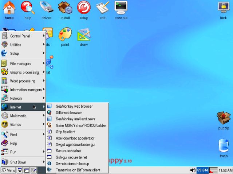233x174 pixels.
Task: Click the speaker volume tray icon
Action: pyautogui.click(x=193, y=170)
